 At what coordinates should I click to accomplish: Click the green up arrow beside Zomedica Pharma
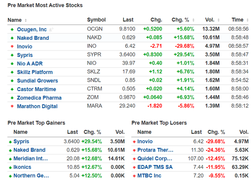[x=11, y=98]
